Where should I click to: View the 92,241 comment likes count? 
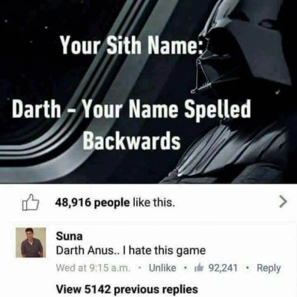(223, 268)
